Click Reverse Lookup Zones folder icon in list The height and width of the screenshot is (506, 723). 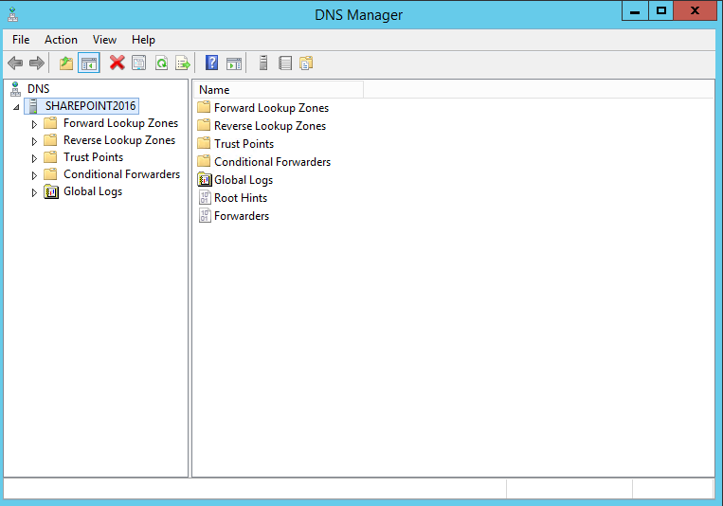click(204, 125)
